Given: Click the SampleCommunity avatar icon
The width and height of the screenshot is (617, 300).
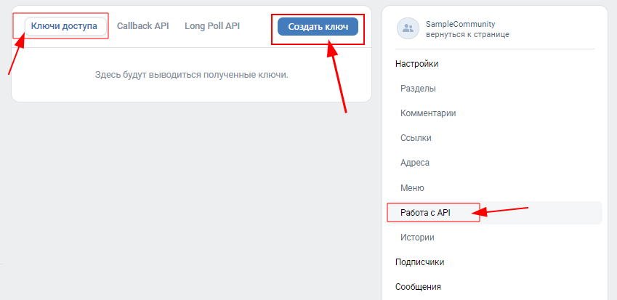Looking at the screenshot, I should (x=408, y=28).
